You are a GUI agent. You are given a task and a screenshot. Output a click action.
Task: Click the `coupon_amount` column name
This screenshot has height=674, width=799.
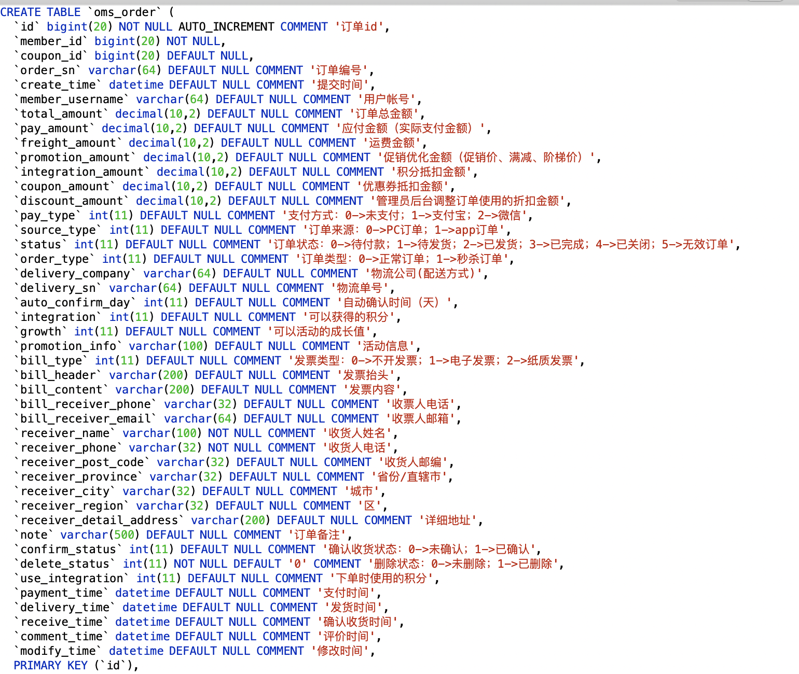tap(65, 186)
